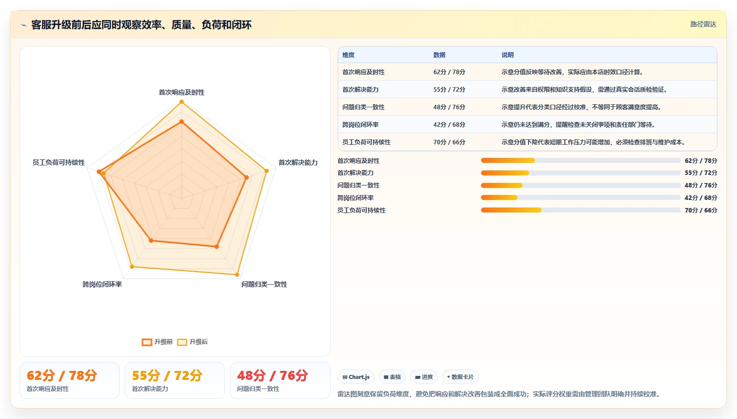The image size is (737, 419).
Task: Click the 42分 / 68分 table cell
Action: [x=449, y=125]
